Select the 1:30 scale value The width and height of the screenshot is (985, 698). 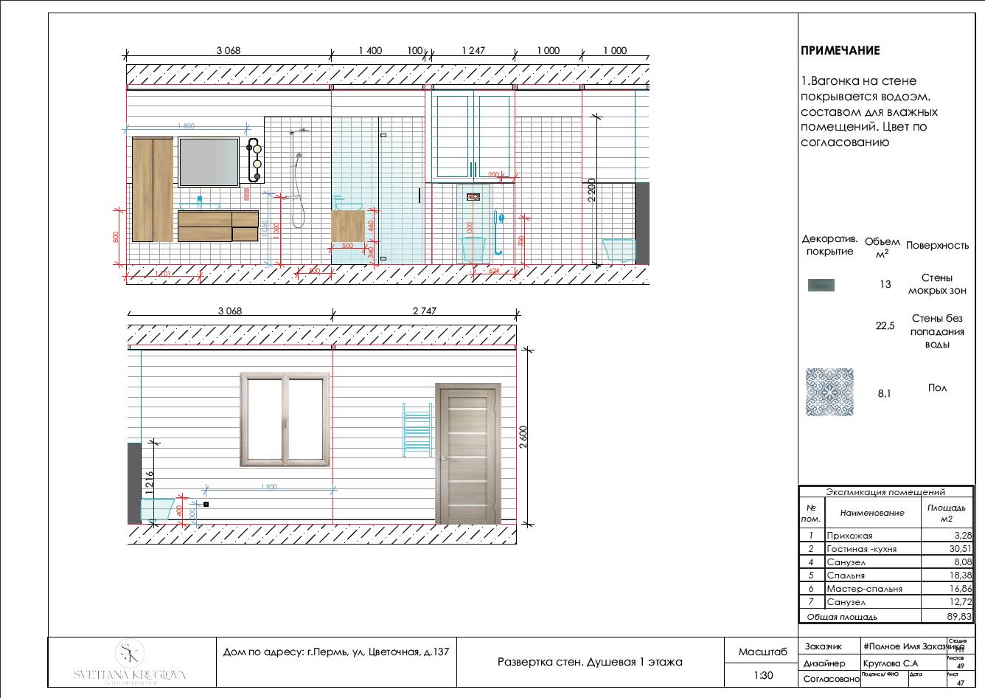click(763, 676)
